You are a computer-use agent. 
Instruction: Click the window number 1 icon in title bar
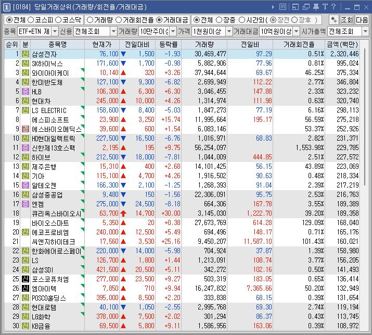coord(6,7)
